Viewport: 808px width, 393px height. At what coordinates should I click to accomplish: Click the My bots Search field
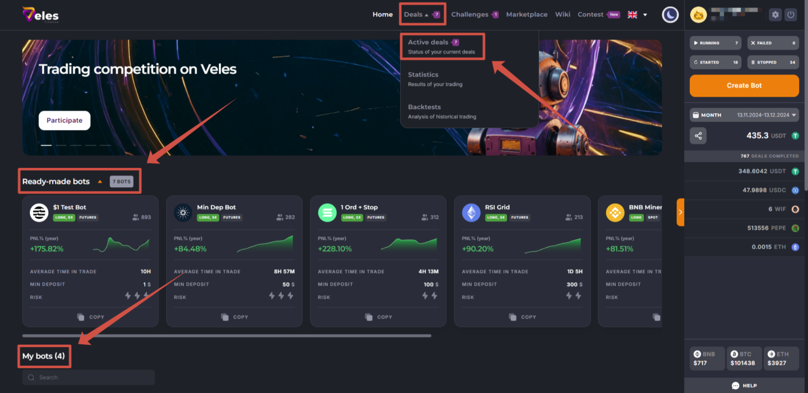pyautogui.click(x=88, y=377)
